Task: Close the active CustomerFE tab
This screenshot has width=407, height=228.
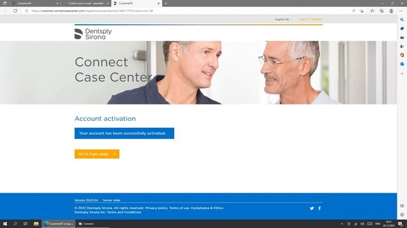Action: [x=158, y=3]
